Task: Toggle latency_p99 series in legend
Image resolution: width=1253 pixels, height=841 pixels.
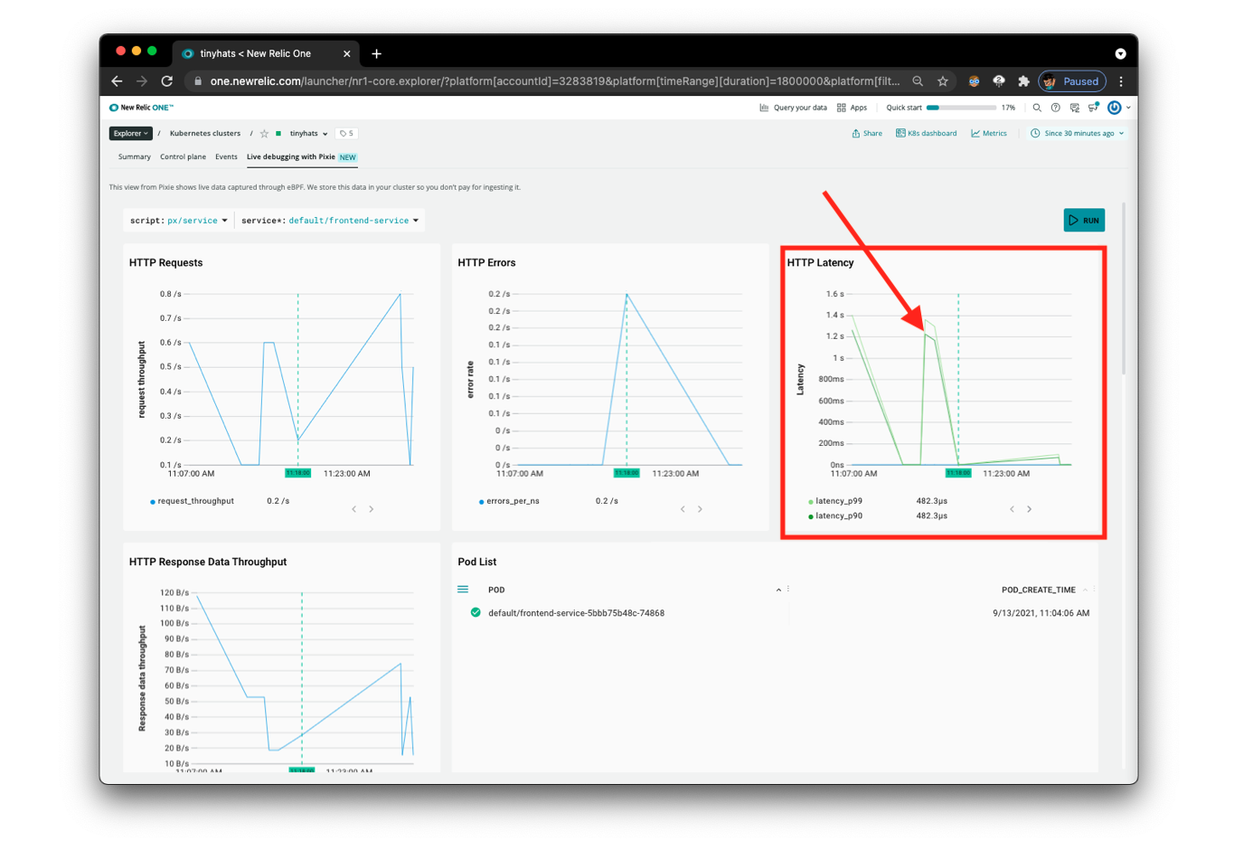Action: (838, 501)
